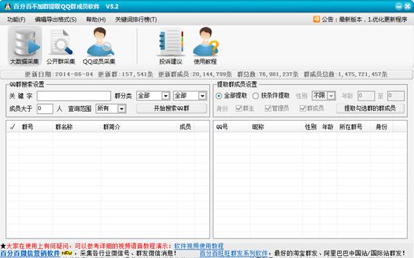The image size is (414, 258).
Task: Expand the 查询范围 所有 dropdown
Action: pos(121,108)
